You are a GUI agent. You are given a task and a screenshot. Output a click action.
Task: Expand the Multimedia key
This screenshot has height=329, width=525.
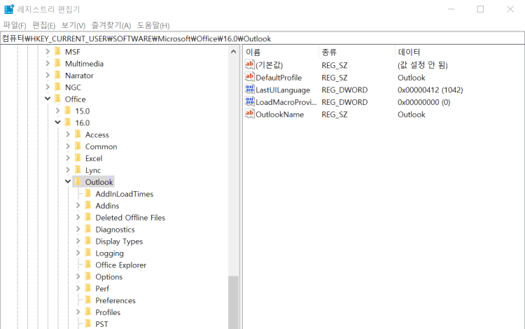click(x=48, y=63)
